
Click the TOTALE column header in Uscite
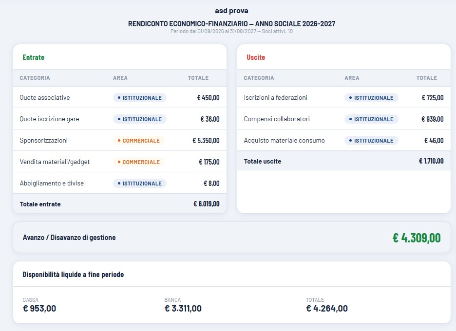point(427,78)
